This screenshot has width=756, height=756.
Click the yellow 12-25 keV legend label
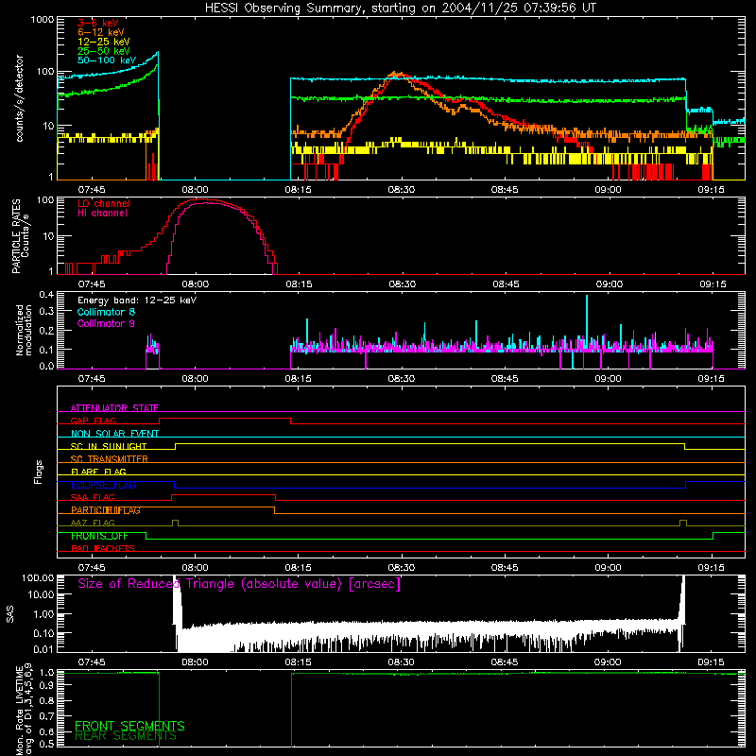[103, 42]
